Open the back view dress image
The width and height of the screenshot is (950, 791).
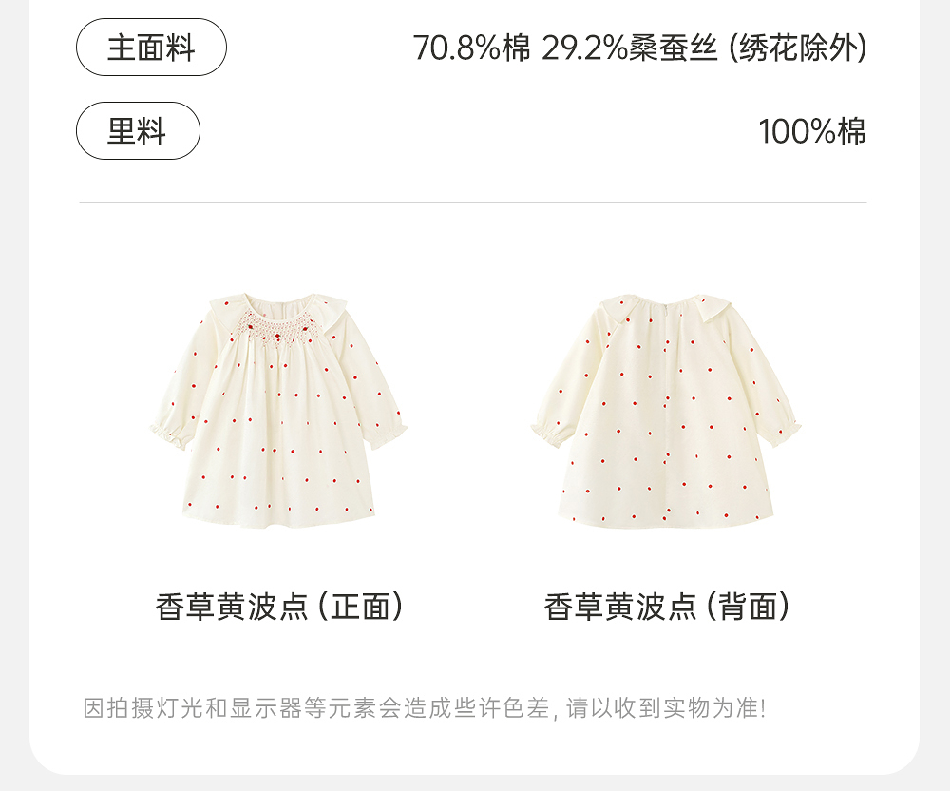click(x=666, y=411)
